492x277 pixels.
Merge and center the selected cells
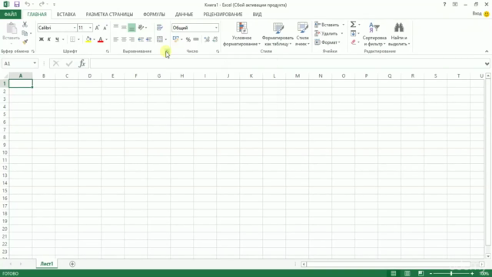point(160,39)
